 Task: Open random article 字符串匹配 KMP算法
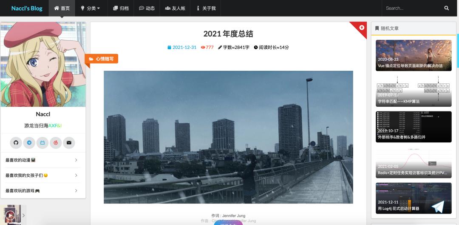pos(414,91)
